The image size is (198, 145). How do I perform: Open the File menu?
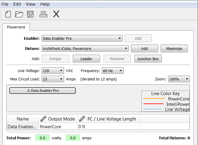pos(5,4)
